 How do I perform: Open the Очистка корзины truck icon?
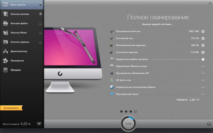(x=5, y=42)
